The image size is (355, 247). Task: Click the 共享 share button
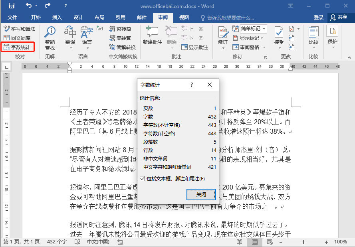pyautogui.click(x=339, y=17)
